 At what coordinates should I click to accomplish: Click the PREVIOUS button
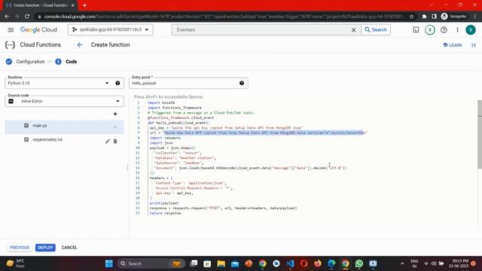coord(20,248)
